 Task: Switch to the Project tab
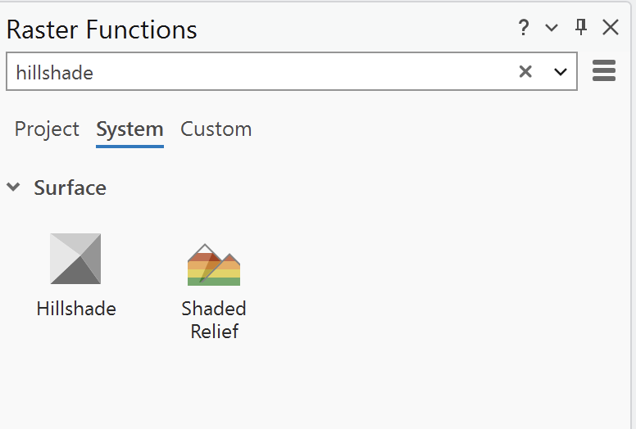click(x=47, y=129)
